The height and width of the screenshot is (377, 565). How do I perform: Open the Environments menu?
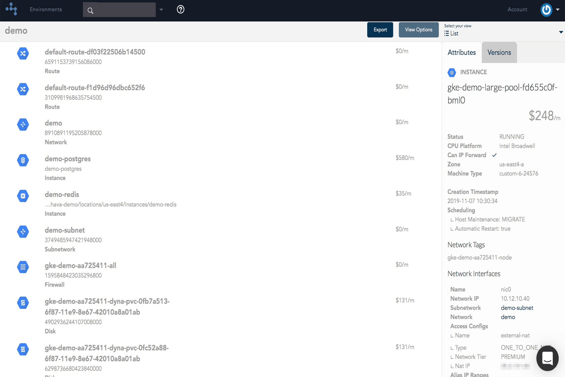coord(45,9)
